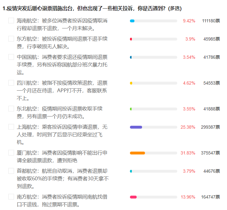Click the 首都航空 option description text

(63, 179)
